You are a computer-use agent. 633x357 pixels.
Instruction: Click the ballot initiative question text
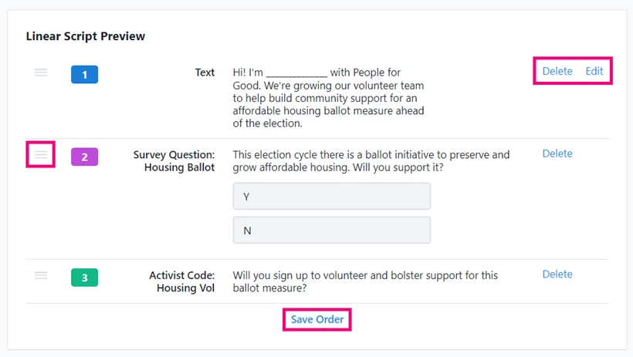371,161
